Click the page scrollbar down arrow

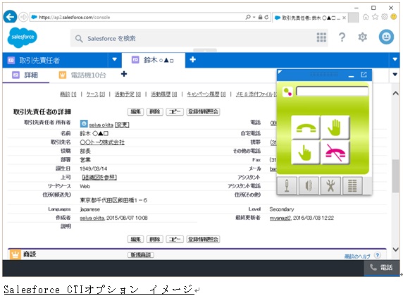pyautogui.click(x=395, y=249)
